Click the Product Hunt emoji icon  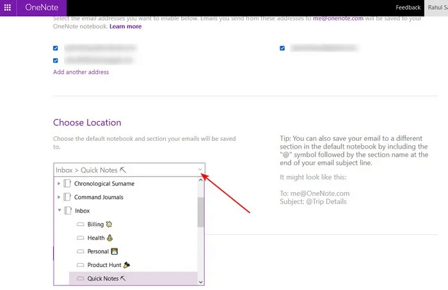(x=127, y=265)
